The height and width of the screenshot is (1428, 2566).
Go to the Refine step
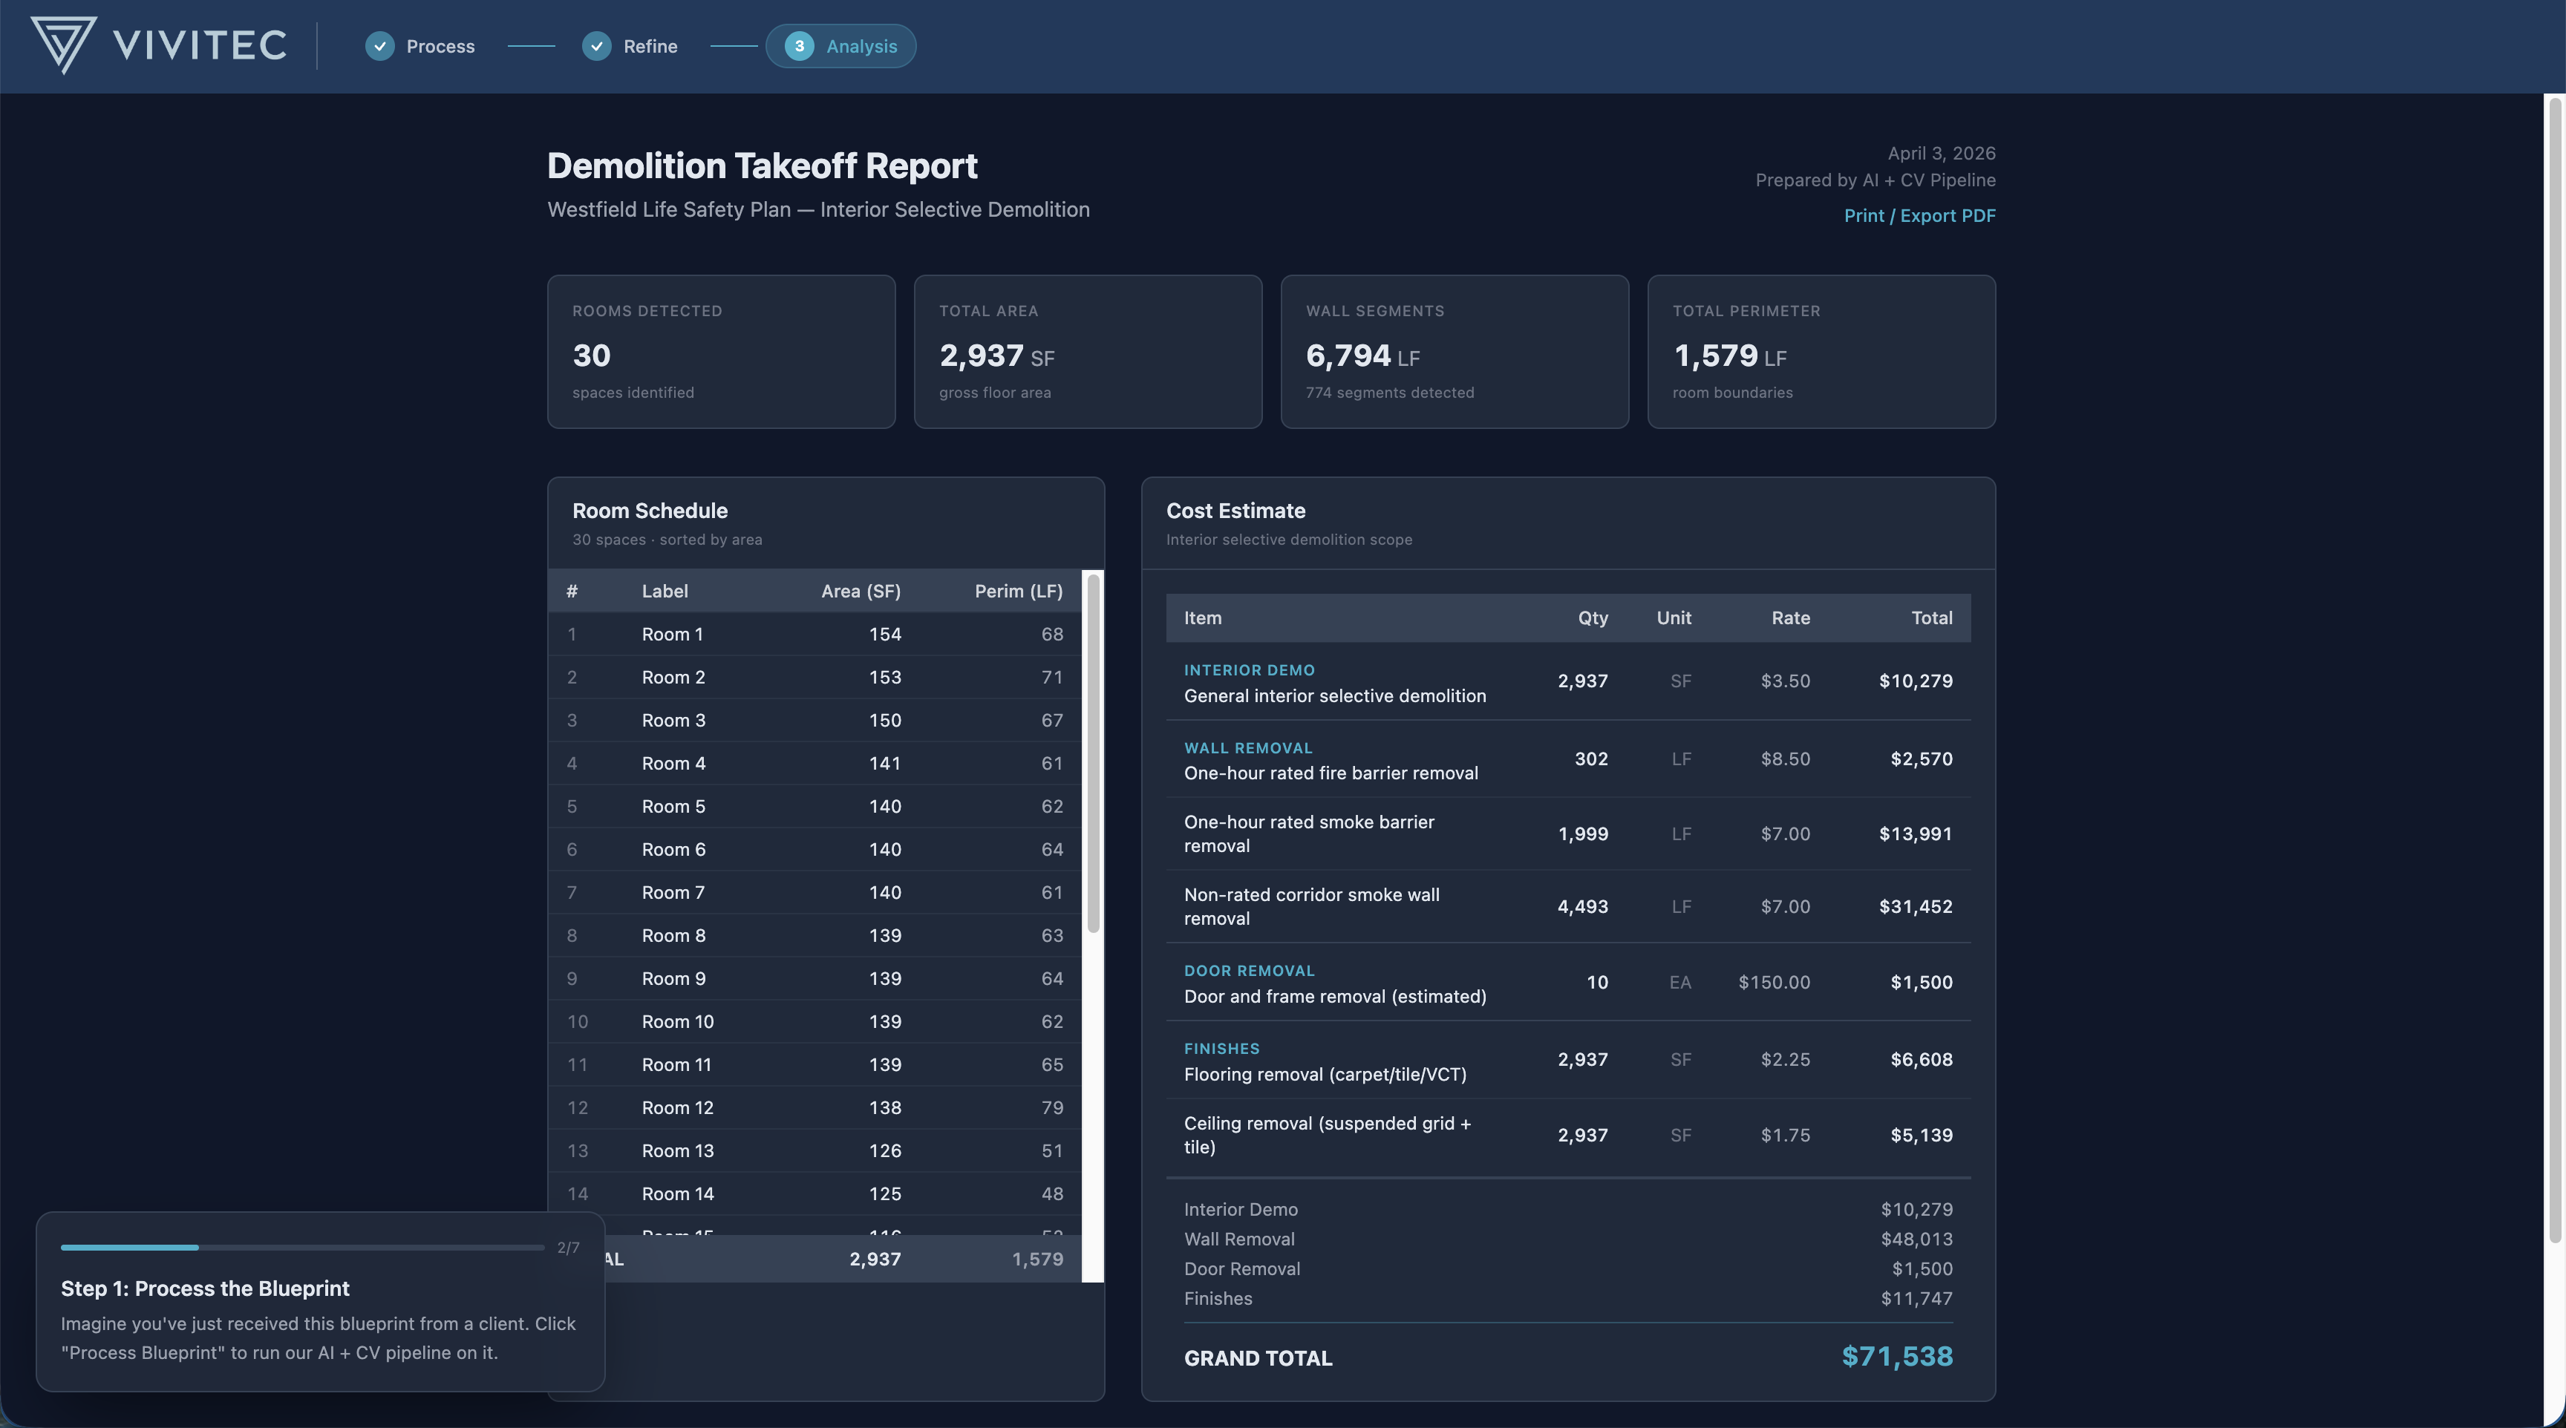tap(630, 46)
